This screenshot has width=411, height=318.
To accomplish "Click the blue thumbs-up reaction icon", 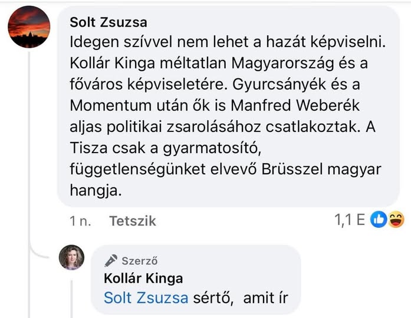I will coord(379,220).
